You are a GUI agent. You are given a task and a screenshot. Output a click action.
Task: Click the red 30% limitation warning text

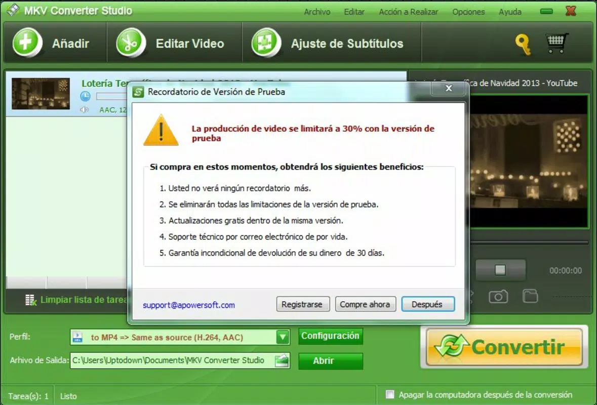point(312,133)
